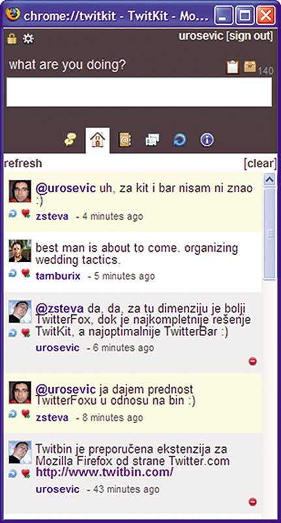Click the scrollbar up arrow
Viewport: 281px width, 523px height.
[x=269, y=180]
